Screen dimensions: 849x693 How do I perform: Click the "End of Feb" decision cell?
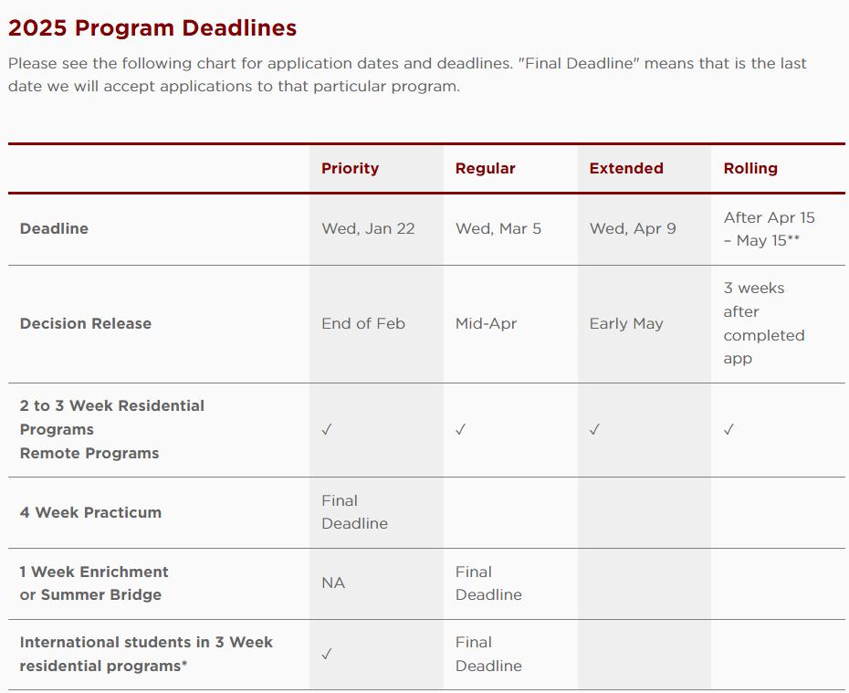tap(363, 323)
